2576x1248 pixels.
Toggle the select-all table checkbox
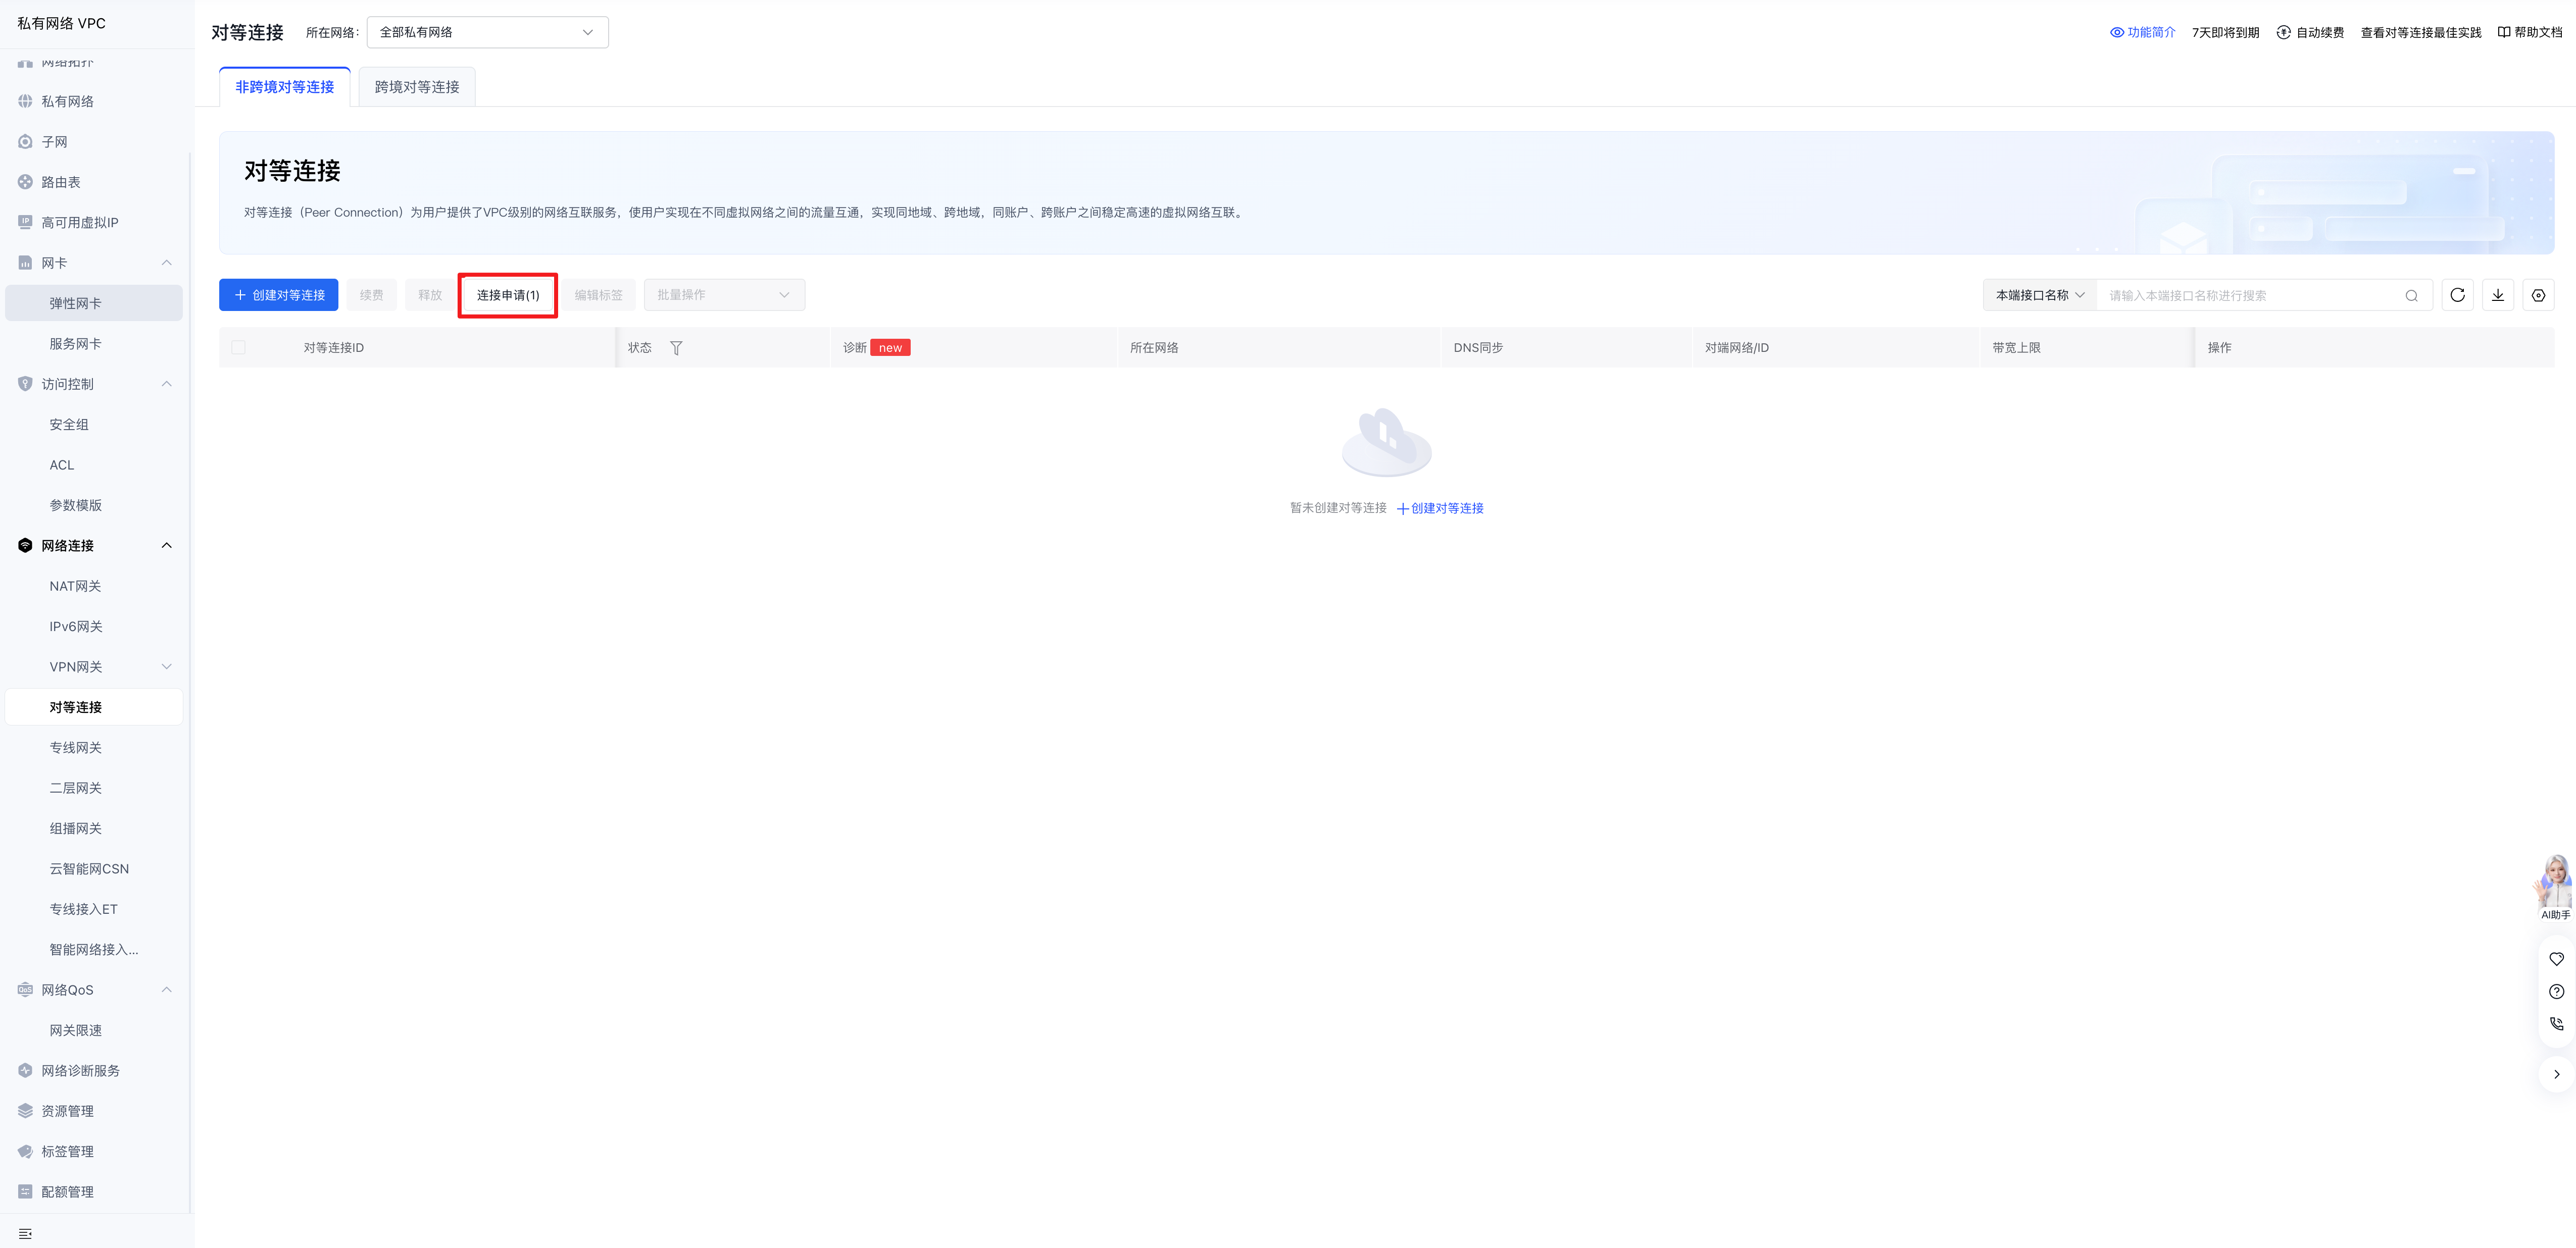(238, 348)
